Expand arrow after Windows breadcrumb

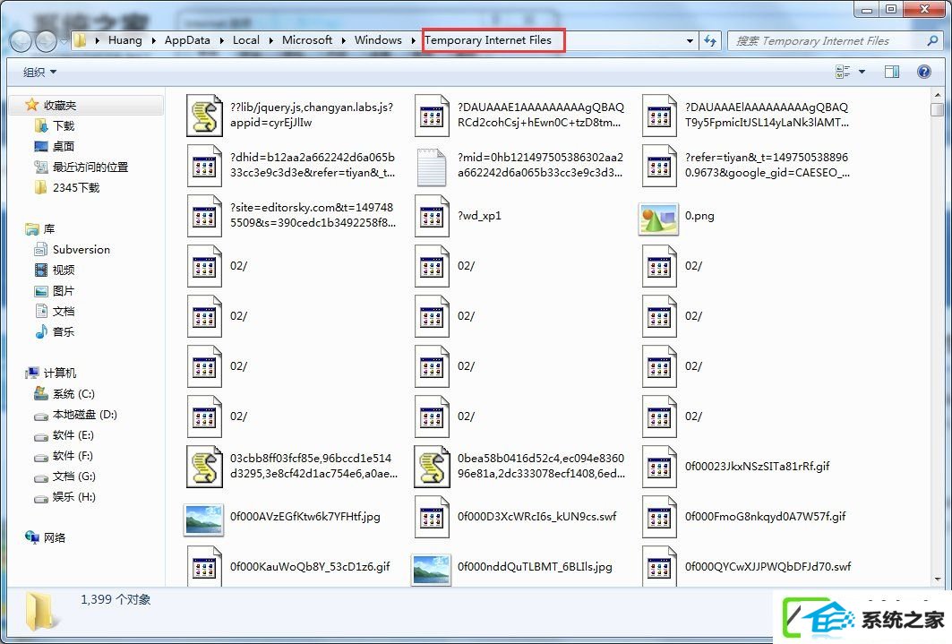pos(413,40)
